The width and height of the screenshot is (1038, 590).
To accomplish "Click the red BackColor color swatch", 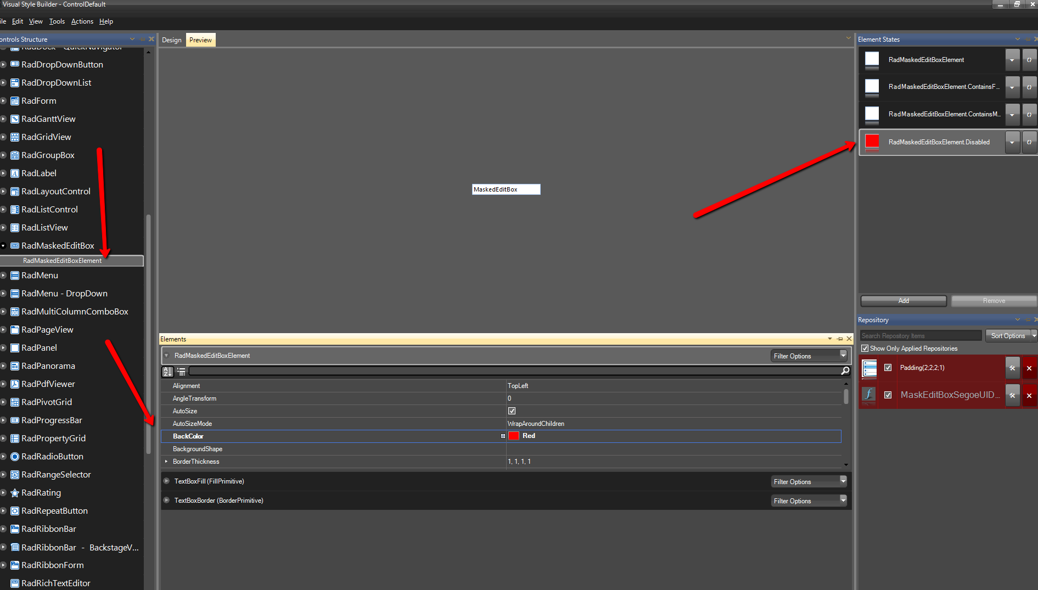I will 514,436.
